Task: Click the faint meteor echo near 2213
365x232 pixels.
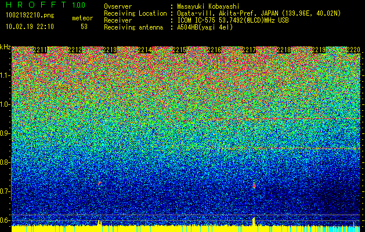Action: tap(99, 184)
